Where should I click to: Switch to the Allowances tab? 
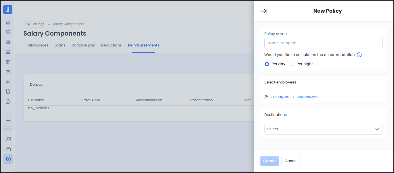[38, 45]
